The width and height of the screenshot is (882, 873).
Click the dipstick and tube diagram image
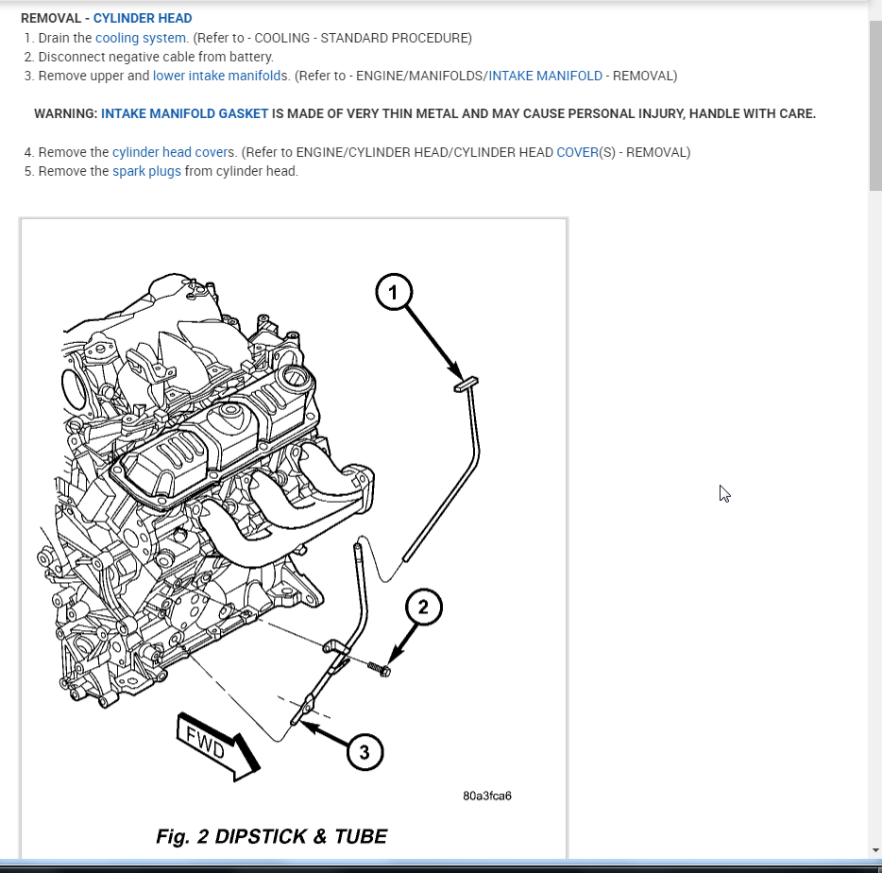(293, 538)
